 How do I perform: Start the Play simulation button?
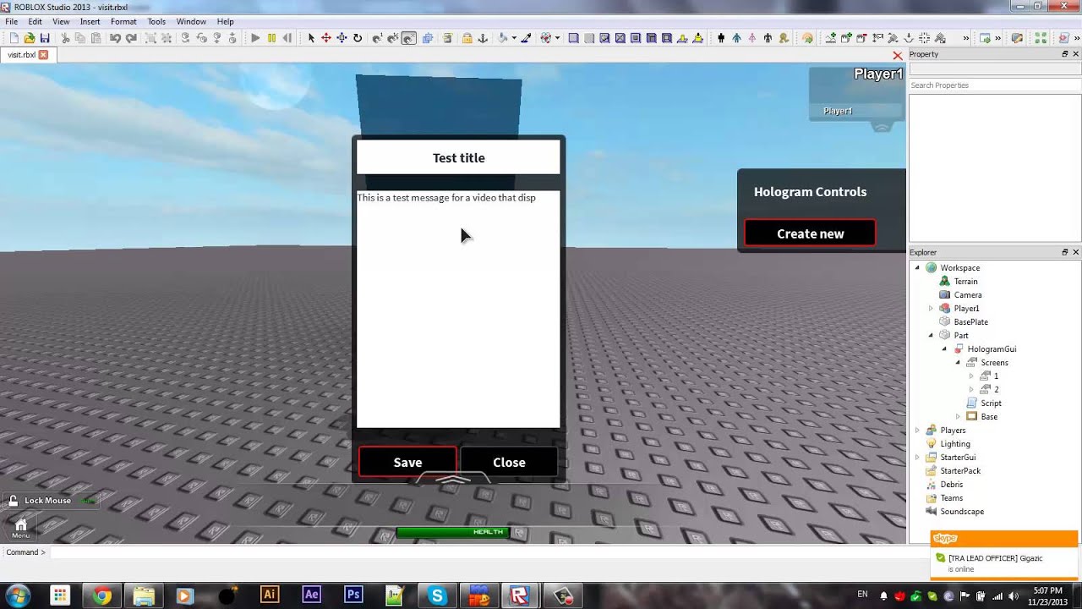255,38
